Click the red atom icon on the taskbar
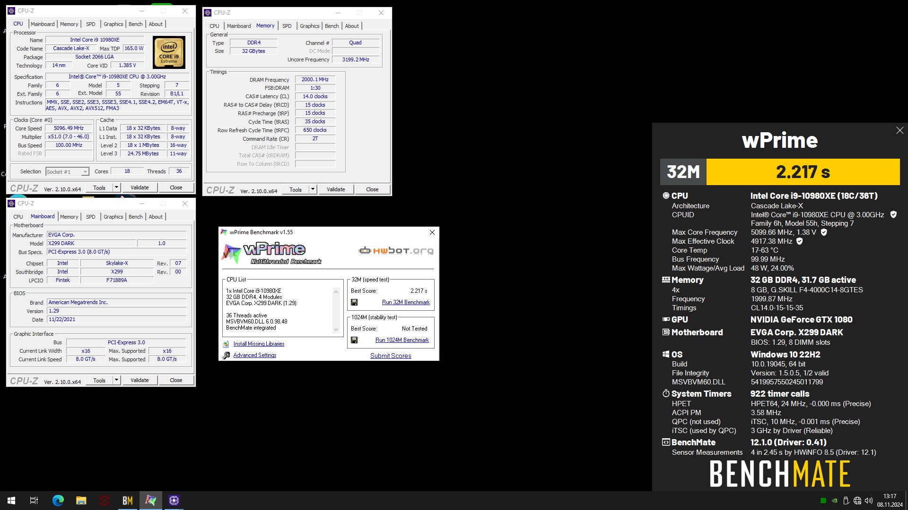 [105, 501]
